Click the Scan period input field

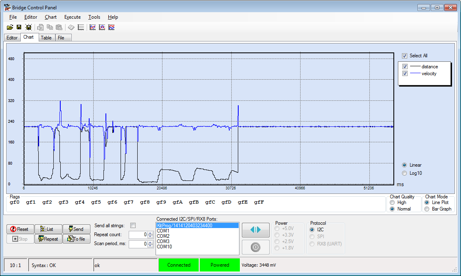138,244
